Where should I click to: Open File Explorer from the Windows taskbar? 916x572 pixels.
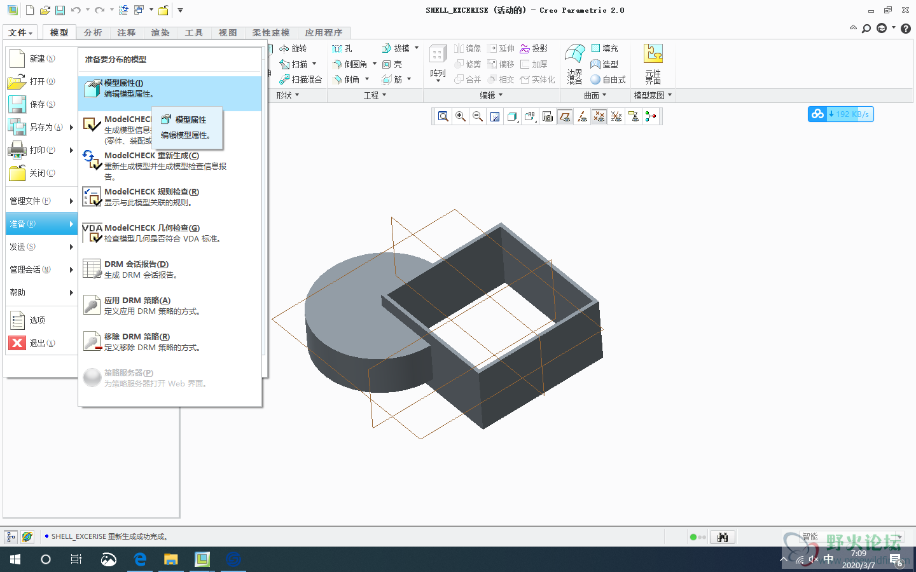point(170,559)
